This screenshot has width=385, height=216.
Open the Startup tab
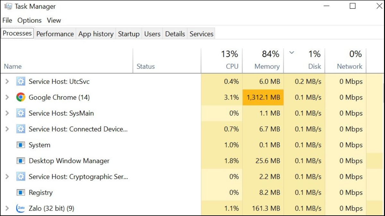point(129,34)
